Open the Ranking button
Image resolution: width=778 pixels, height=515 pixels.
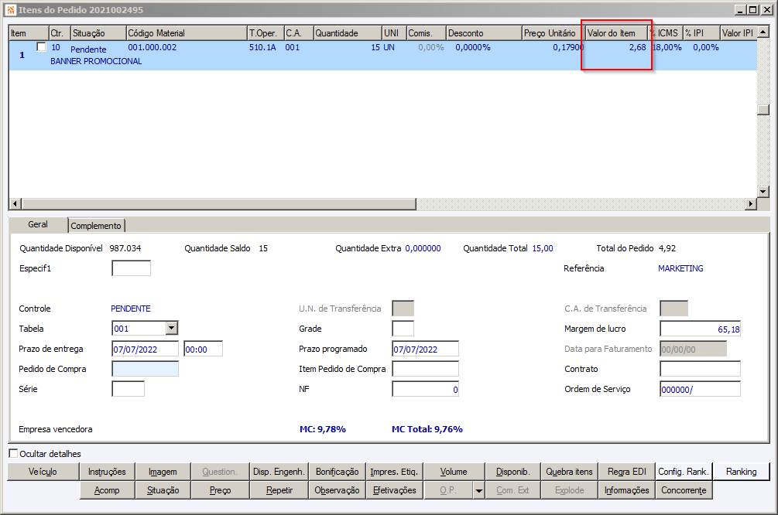click(741, 472)
